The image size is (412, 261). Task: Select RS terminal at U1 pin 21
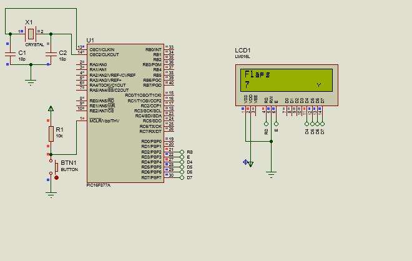coord(182,152)
